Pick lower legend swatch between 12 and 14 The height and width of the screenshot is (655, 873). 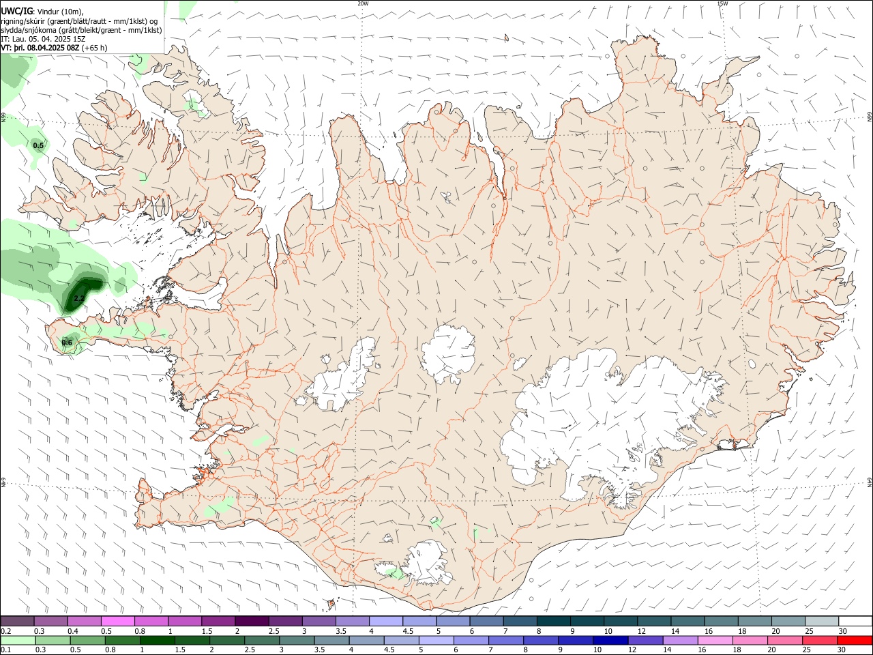tap(645, 640)
